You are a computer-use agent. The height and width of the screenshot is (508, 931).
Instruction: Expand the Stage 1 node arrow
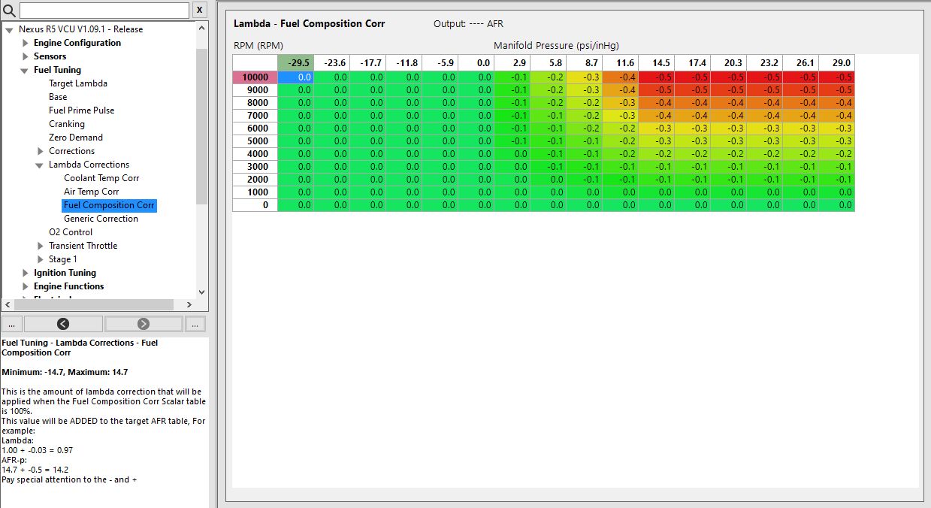40,260
